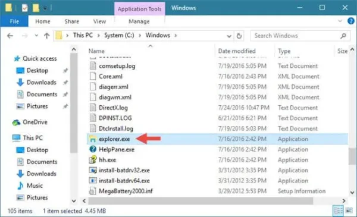This screenshot has height=217, width=357.
Task: Expand address bar history dropdown
Action: pos(229,36)
